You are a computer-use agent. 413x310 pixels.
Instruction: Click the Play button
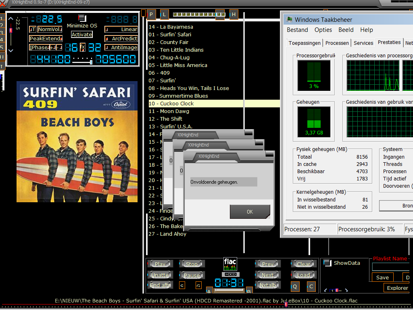pos(160,264)
